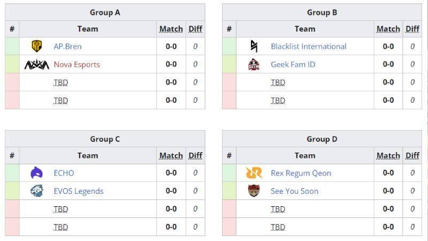428x241 pixels.
Task: Click the green position cell beside Rex Regum Qeon
Action: pyautogui.click(x=230, y=173)
